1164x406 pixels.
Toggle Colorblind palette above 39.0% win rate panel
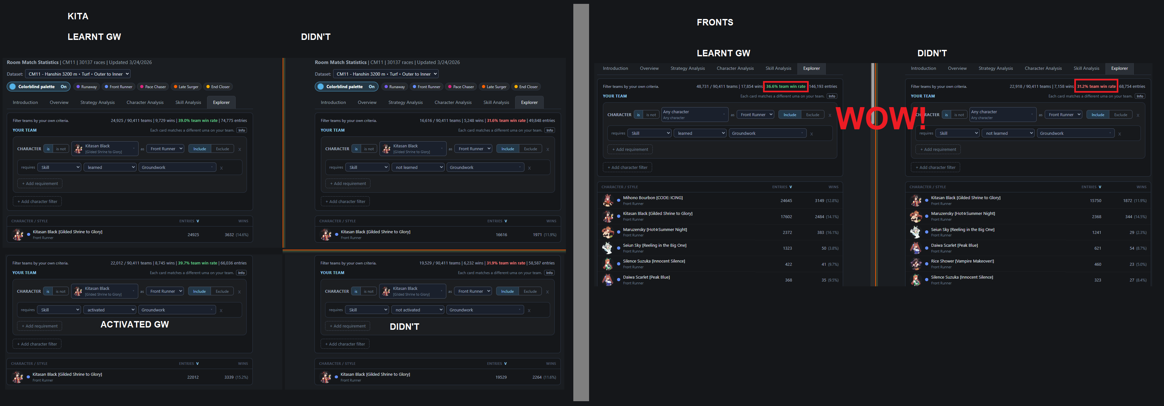tap(38, 86)
